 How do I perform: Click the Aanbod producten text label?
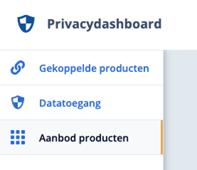point(84,138)
